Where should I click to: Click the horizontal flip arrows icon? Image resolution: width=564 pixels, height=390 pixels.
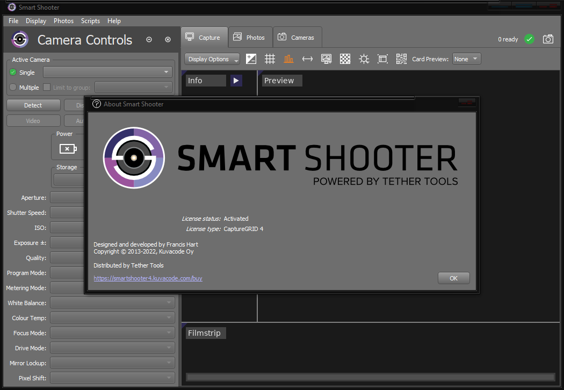[308, 59]
